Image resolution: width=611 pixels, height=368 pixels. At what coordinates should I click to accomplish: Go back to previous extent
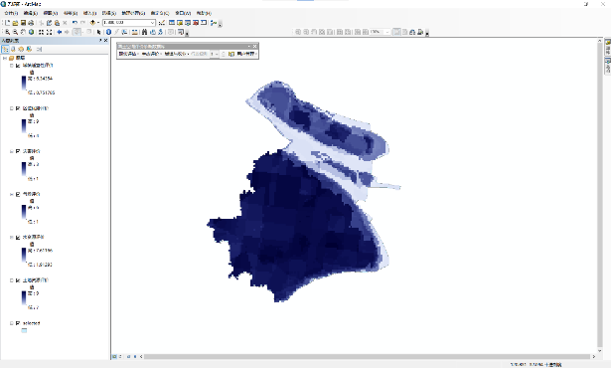(x=60, y=32)
